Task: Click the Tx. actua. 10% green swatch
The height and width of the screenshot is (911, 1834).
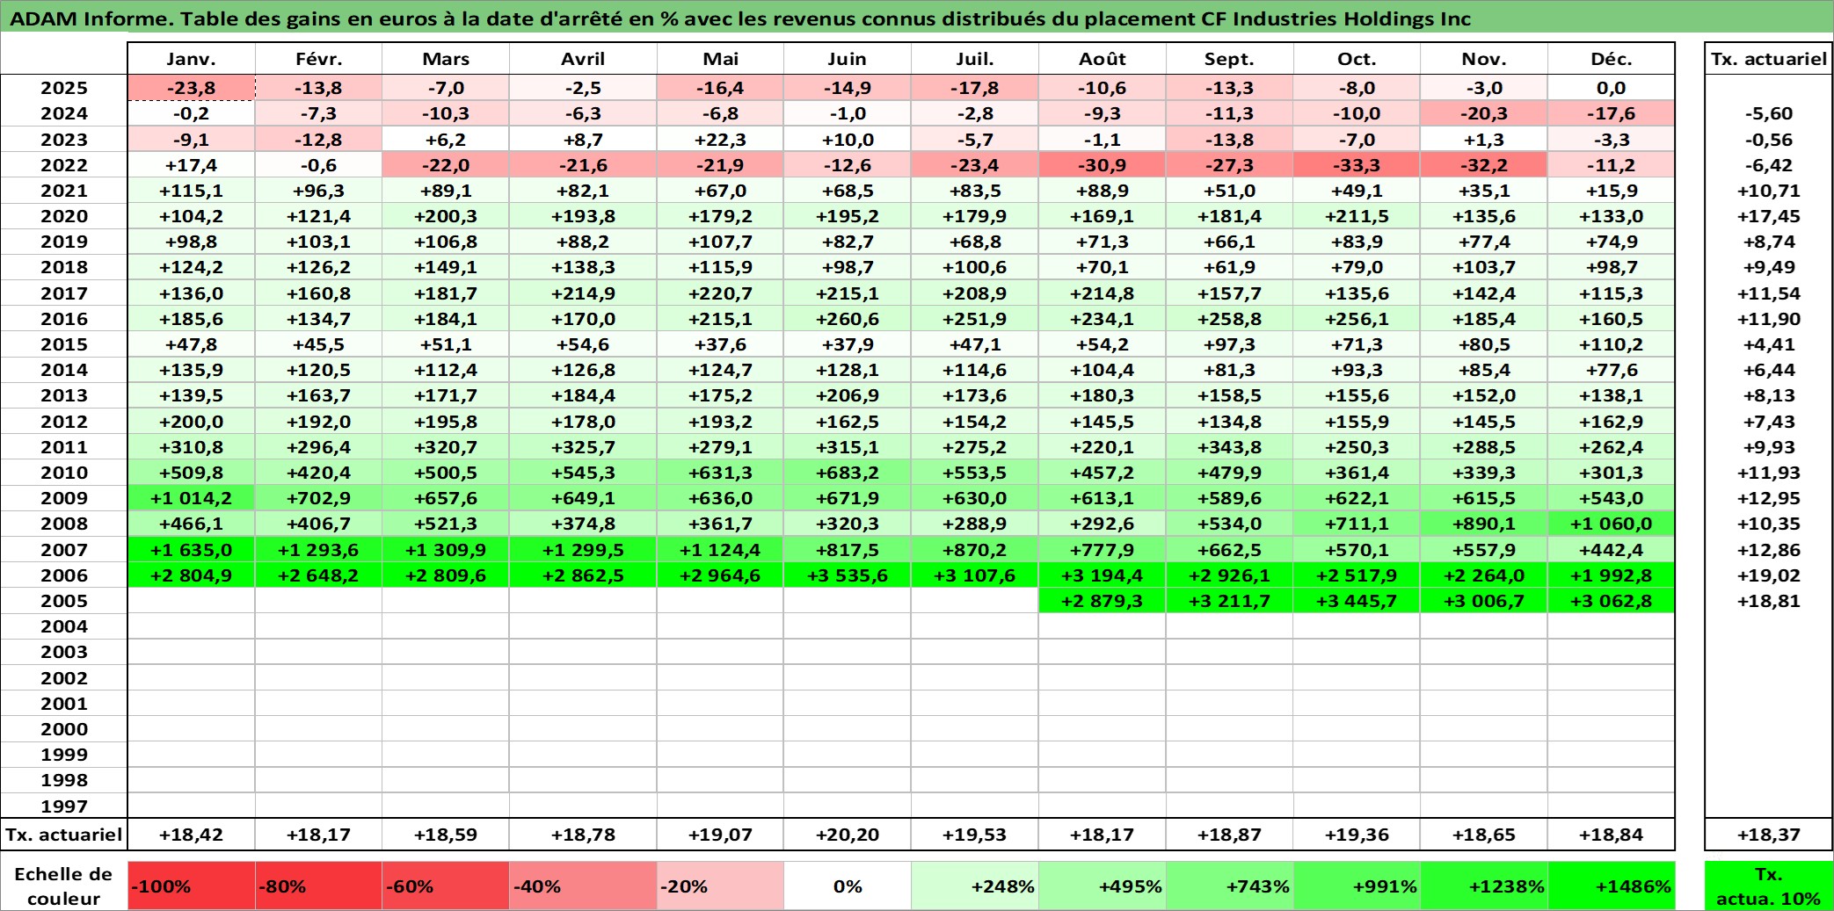Action: click(1769, 886)
